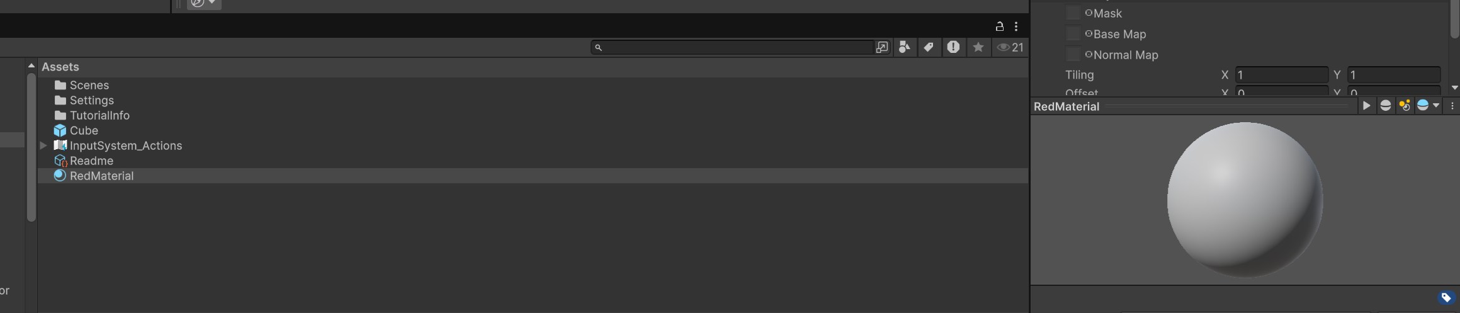Click the Search by Label tag icon
Image resolution: width=1460 pixels, height=313 pixels.
(x=929, y=47)
